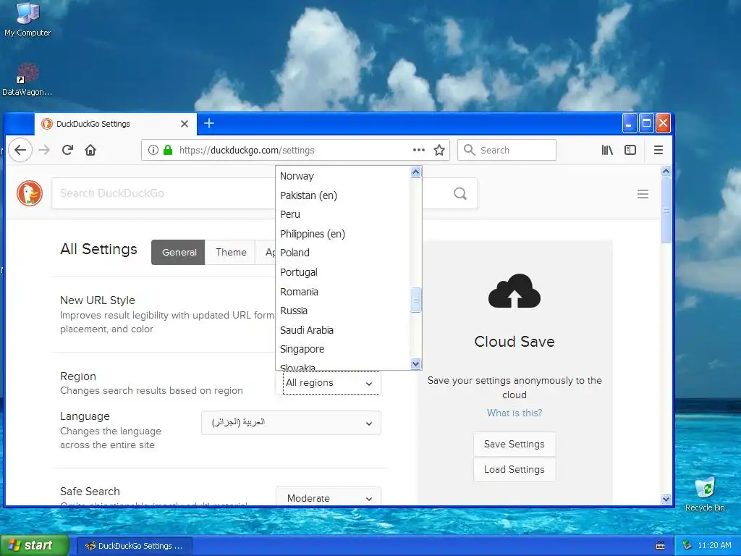
Task: Select Pakistan (en) region option
Action: pos(342,195)
